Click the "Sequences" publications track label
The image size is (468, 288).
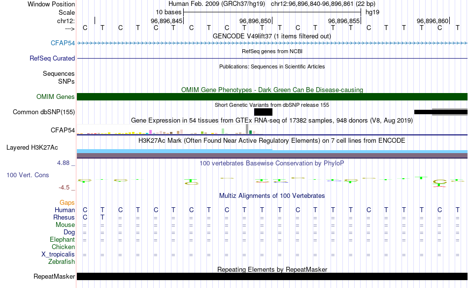(59, 74)
